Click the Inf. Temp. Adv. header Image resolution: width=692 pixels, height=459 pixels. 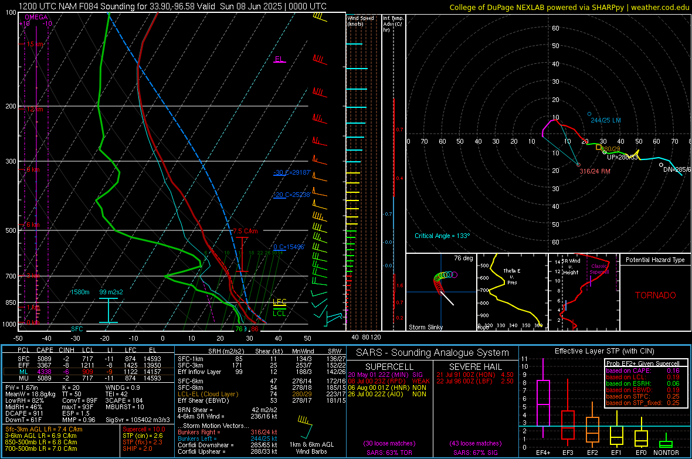(x=393, y=24)
